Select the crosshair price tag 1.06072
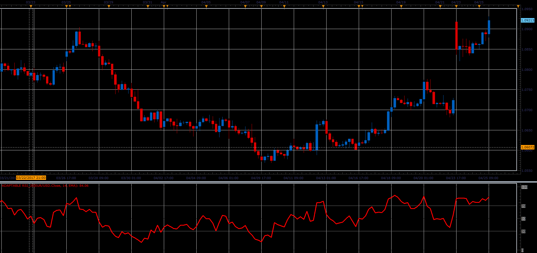The height and width of the screenshot is (253, 537). [527, 147]
